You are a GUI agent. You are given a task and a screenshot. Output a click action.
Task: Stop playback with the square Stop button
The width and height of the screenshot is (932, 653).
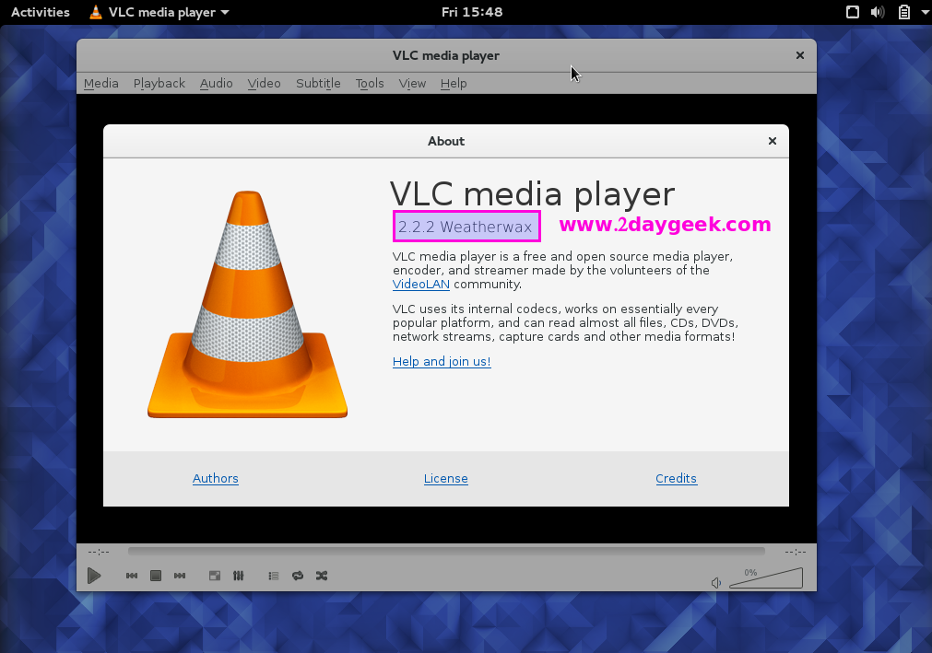pyautogui.click(x=156, y=576)
